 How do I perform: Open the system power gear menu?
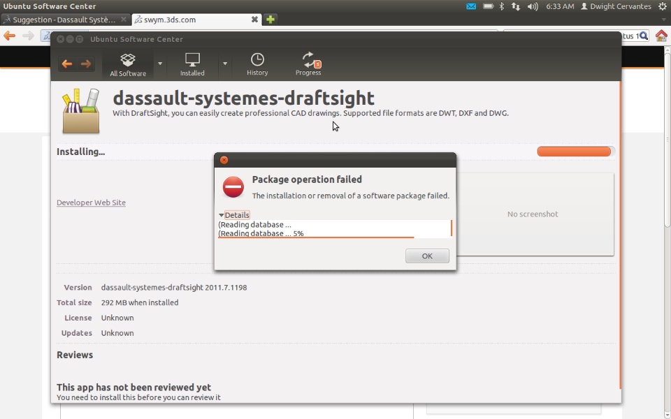(663, 6)
